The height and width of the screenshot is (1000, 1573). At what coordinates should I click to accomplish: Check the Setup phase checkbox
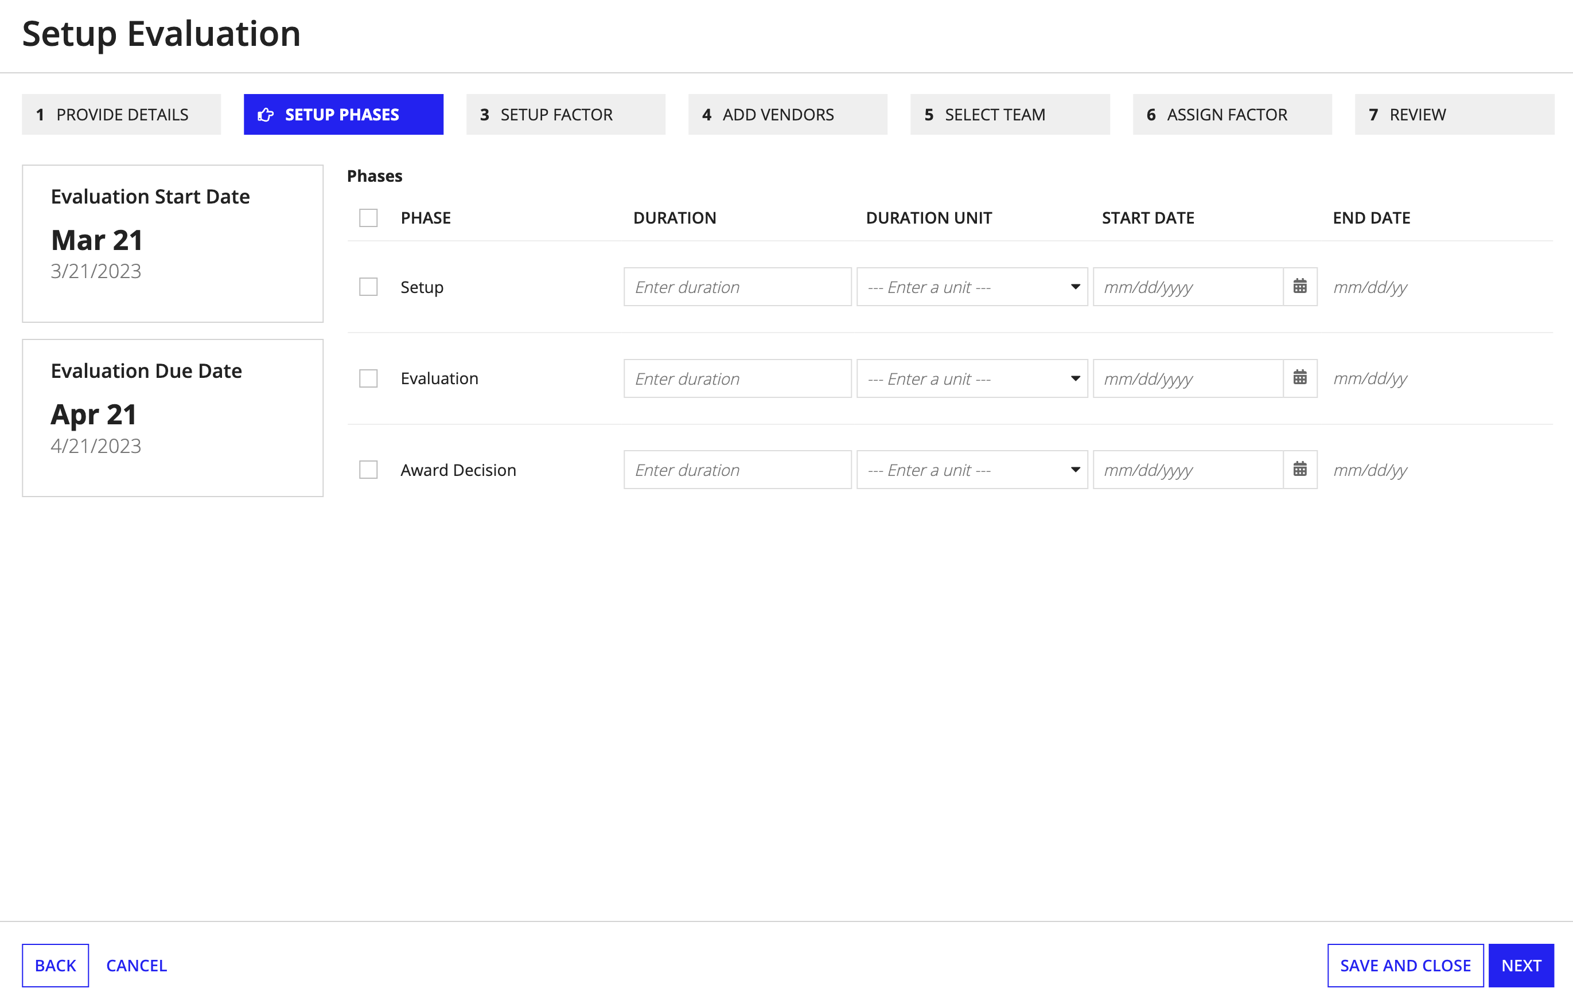tap(368, 287)
